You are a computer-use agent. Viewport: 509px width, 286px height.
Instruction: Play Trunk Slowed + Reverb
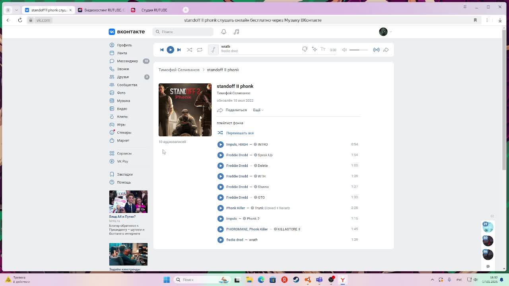[x=220, y=208]
